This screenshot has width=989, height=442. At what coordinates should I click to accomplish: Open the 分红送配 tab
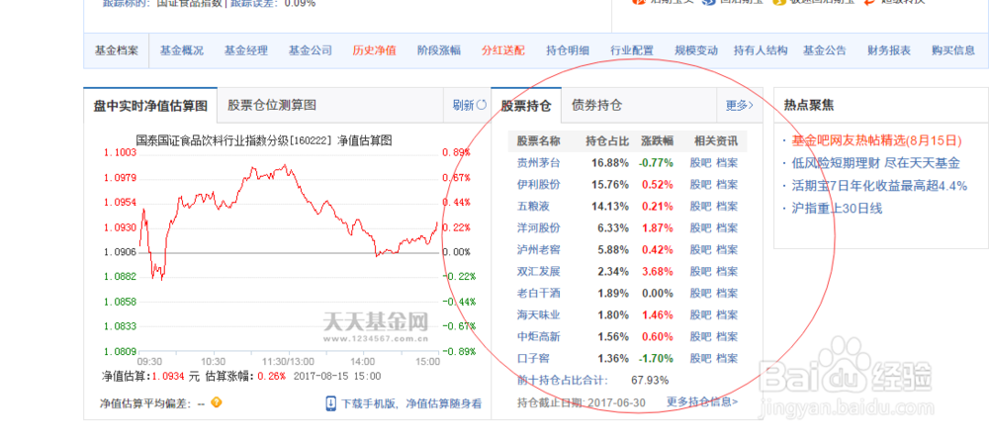click(x=503, y=51)
